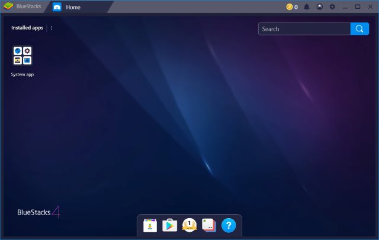This screenshot has width=379, height=240.
Task: Click inside the Search text field
Action: pos(304,29)
